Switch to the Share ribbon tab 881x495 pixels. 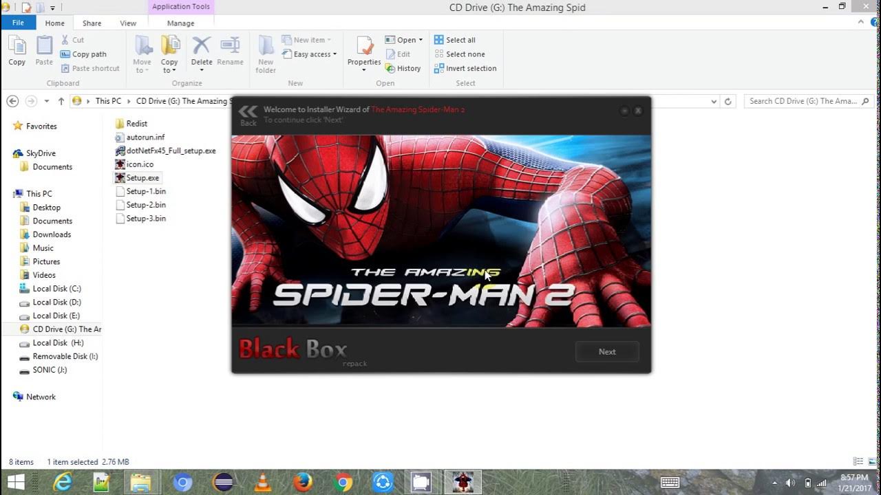[x=92, y=23]
